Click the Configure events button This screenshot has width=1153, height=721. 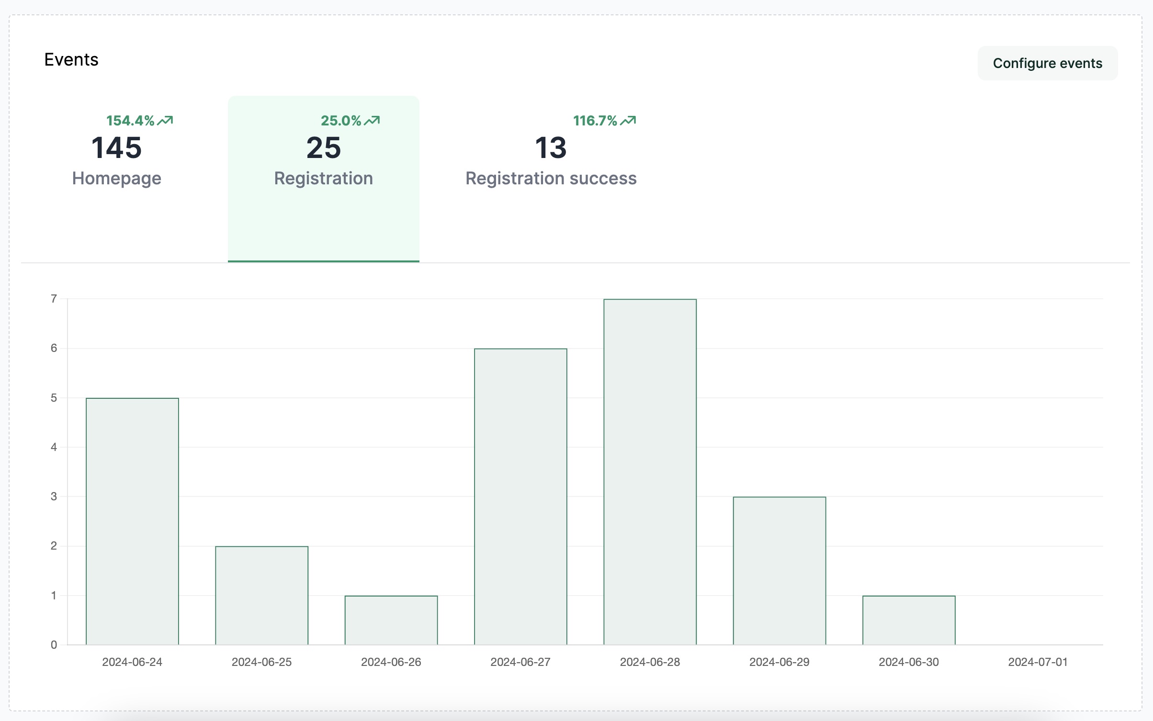click(x=1047, y=63)
